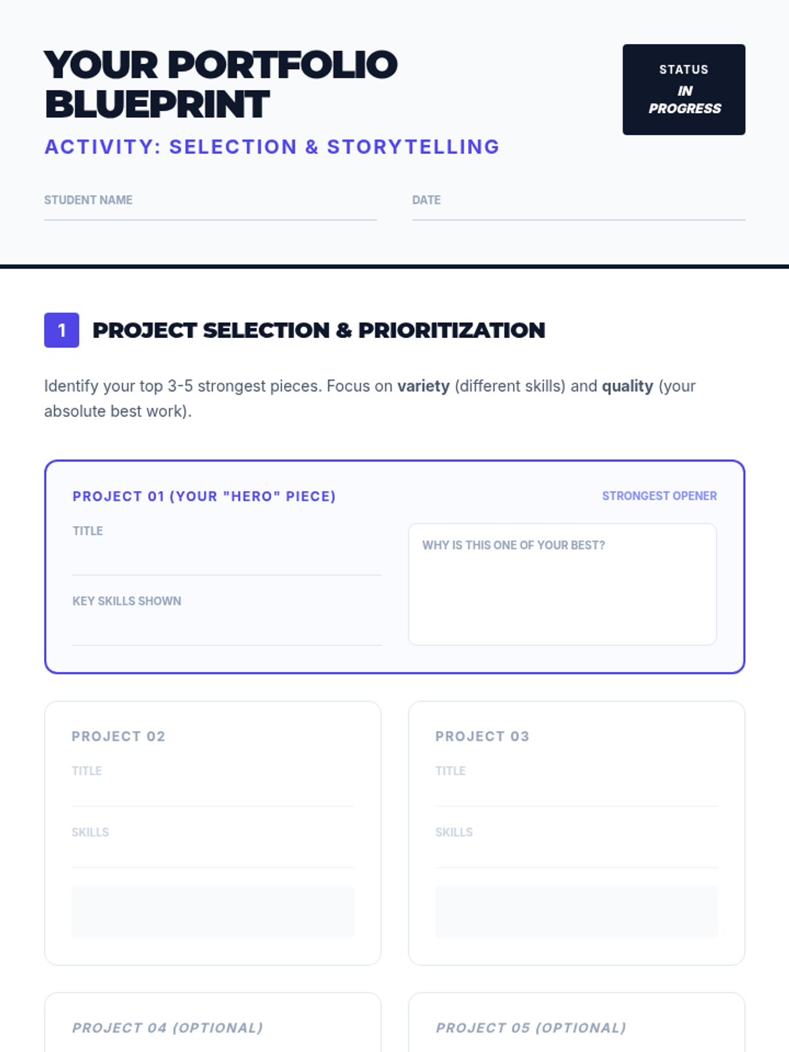The height and width of the screenshot is (1052, 789).
Task: Click the Key Skills Shown field
Action: click(227, 619)
